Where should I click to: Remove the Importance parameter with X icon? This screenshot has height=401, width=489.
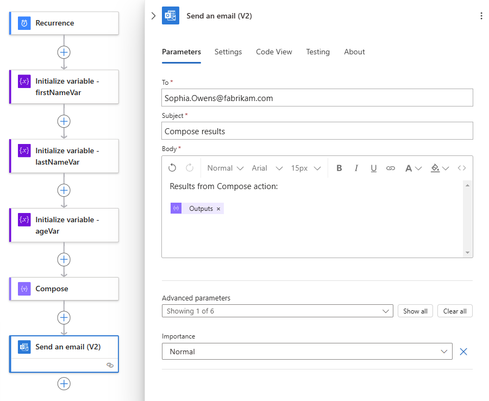click(x=463, y=352)
